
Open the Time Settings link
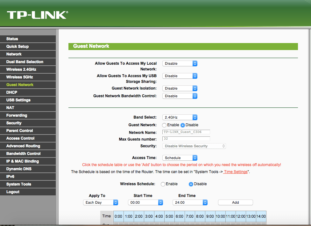[x=236, y=172]
